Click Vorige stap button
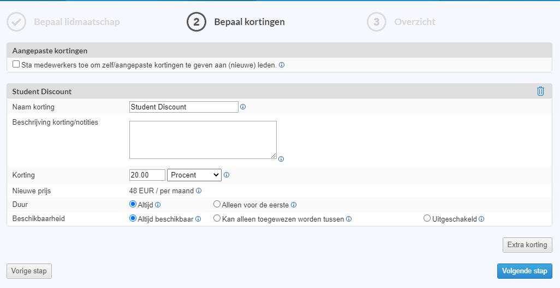 point(29,271)
